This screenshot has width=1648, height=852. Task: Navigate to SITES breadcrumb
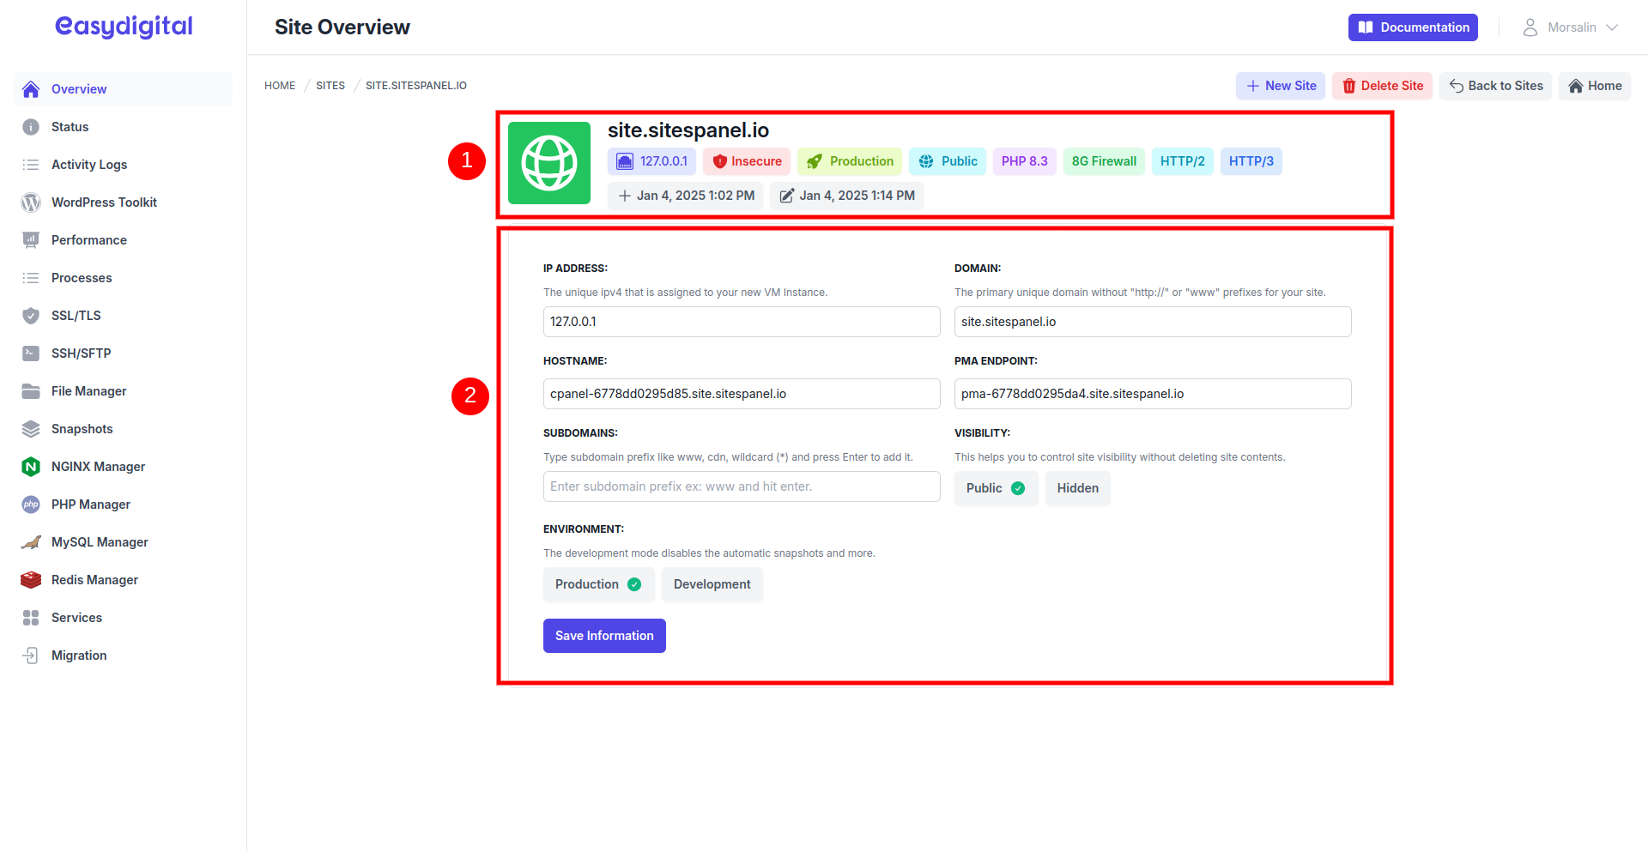pyautogui.click(x=330, y=85)
